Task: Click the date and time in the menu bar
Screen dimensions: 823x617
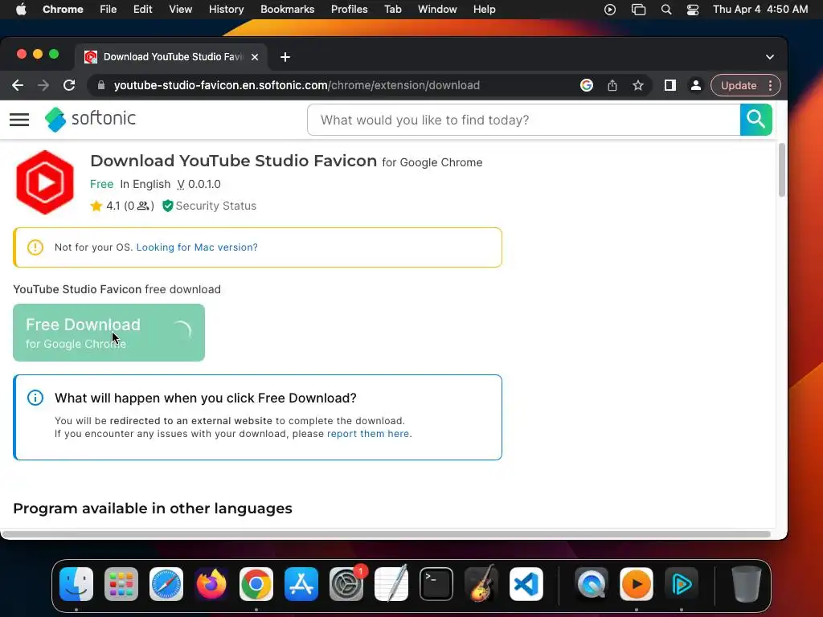Action: tap(760, 10)
